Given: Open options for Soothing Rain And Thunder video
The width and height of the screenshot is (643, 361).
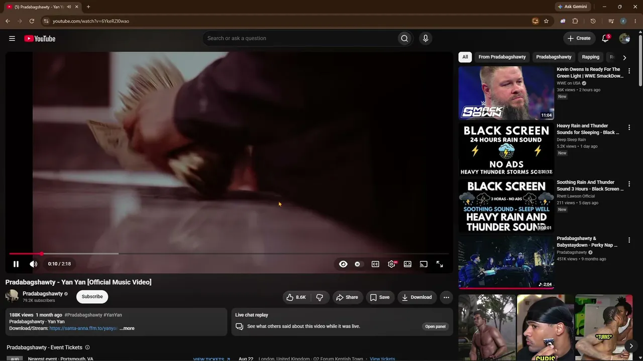Looking at the screenshot, I should click(629, 184).
